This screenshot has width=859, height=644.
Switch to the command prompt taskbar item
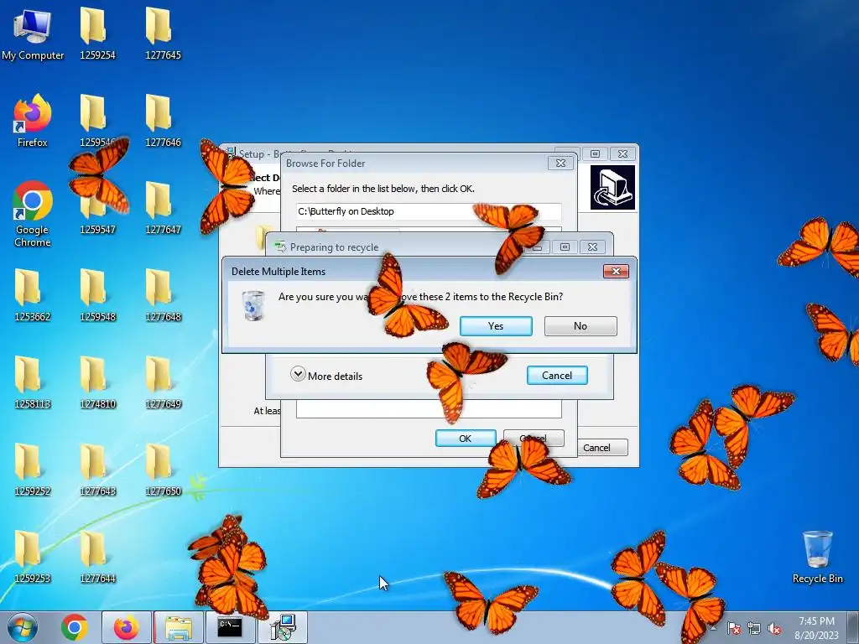230,627
